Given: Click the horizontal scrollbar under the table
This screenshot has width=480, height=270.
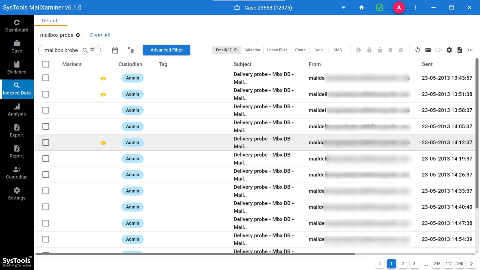Looking at the screenshot, I should click(x=195, y=254).
